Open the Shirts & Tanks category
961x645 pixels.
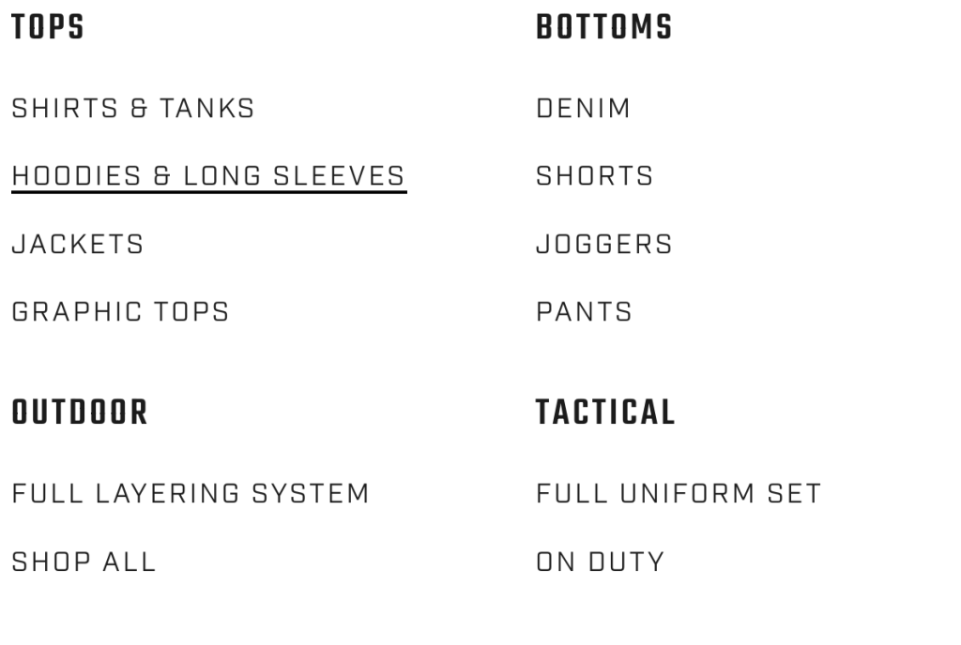[132, 109]
